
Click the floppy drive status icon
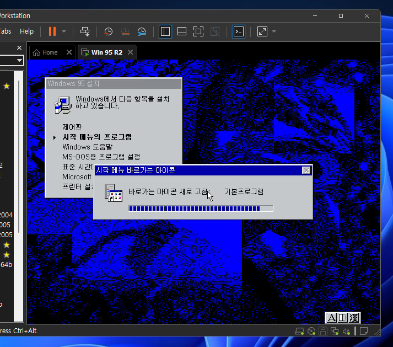click(323, 331)
